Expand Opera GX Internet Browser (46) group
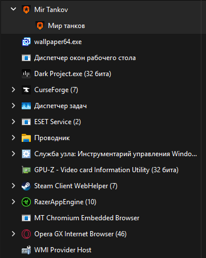 (x=13, y=234)
